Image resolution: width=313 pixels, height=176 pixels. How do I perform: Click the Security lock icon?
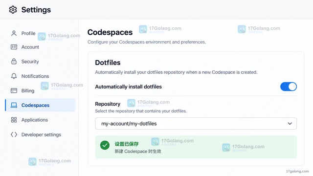tap(14, 61)
